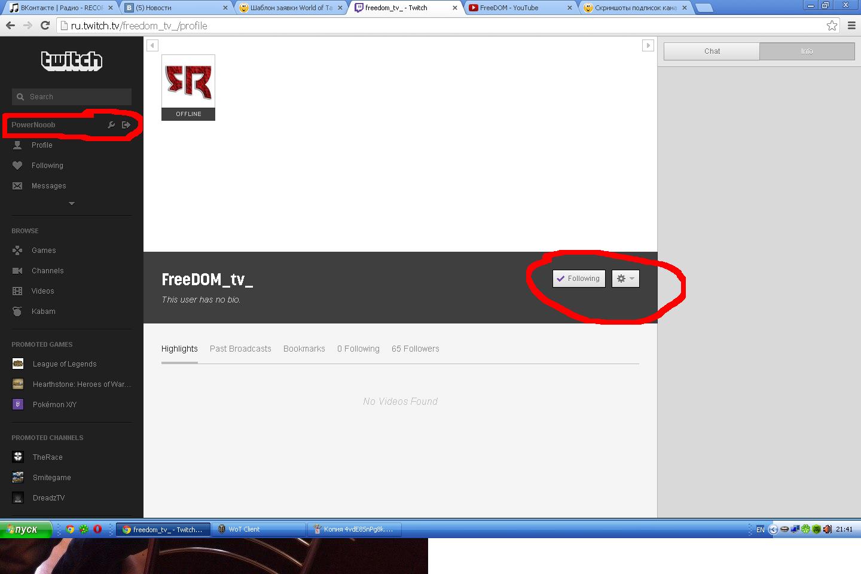Viewport: 861px width, 574px height.
Task: Click DreadzTV channel avatar
Action: 18,497
